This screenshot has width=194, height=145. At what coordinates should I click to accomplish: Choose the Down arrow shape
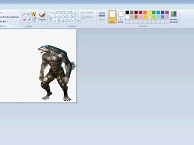click(51, 21)
